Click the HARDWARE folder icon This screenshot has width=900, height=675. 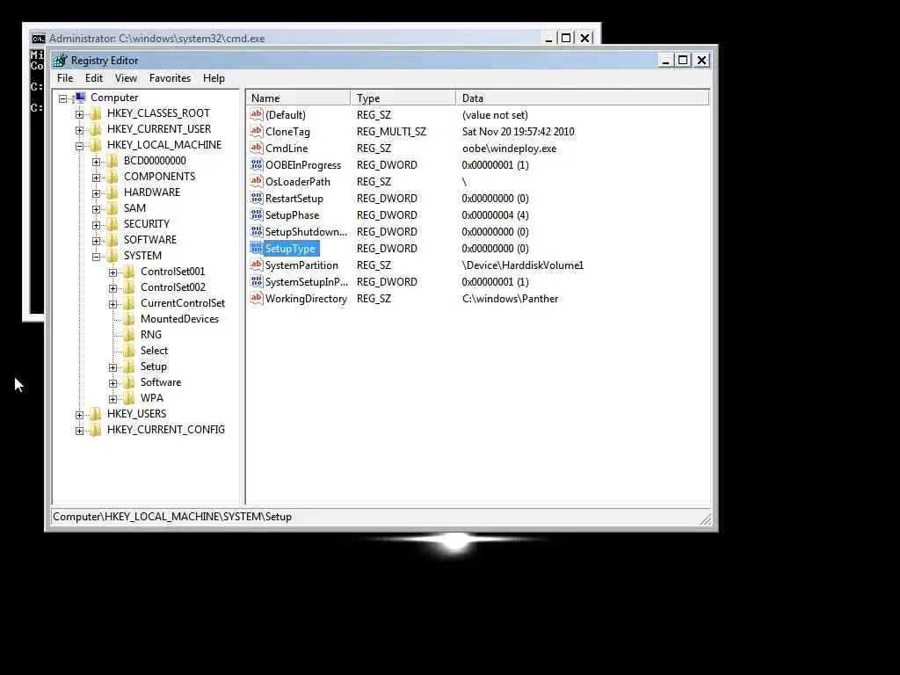pyautogui.click(x=112, y=192)
